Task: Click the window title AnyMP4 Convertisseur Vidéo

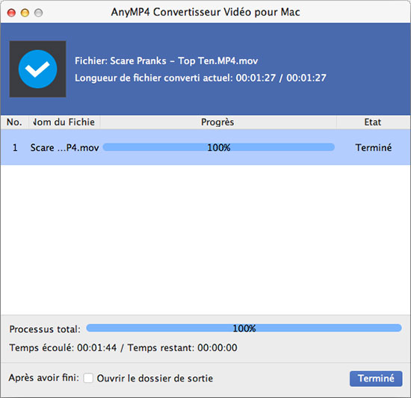Action: click(x=205, y=12)
